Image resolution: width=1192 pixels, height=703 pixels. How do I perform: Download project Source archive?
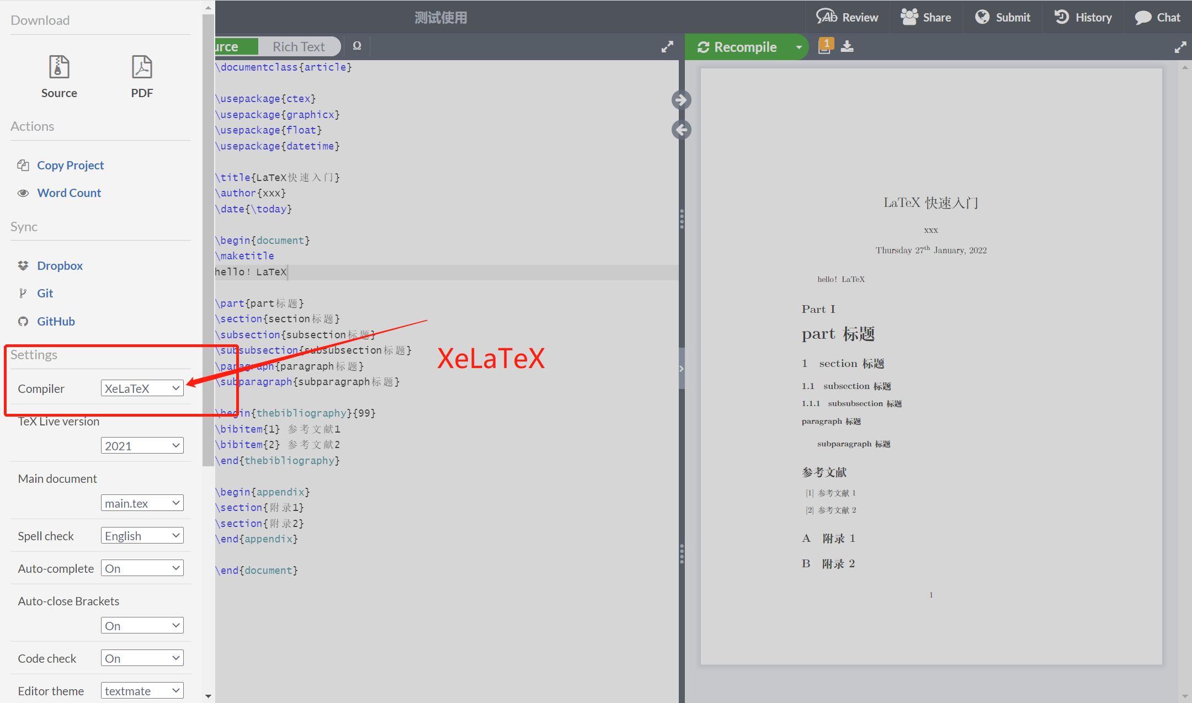(58, 74)
